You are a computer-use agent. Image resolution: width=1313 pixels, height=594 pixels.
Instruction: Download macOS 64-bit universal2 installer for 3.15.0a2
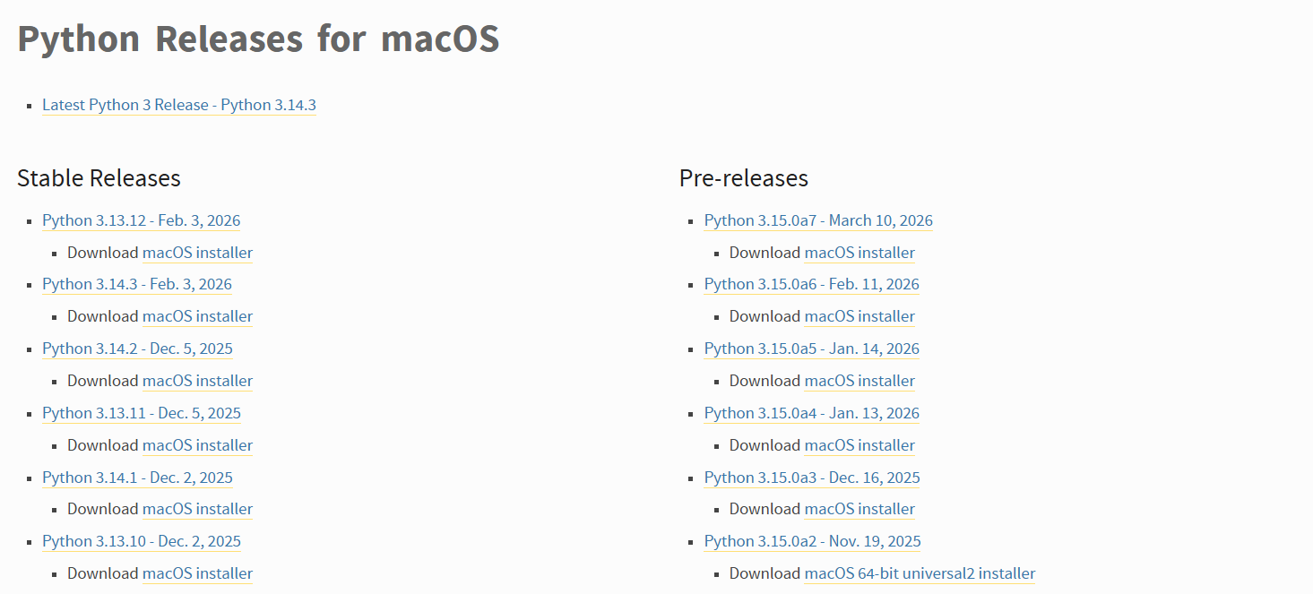point(920,573)
